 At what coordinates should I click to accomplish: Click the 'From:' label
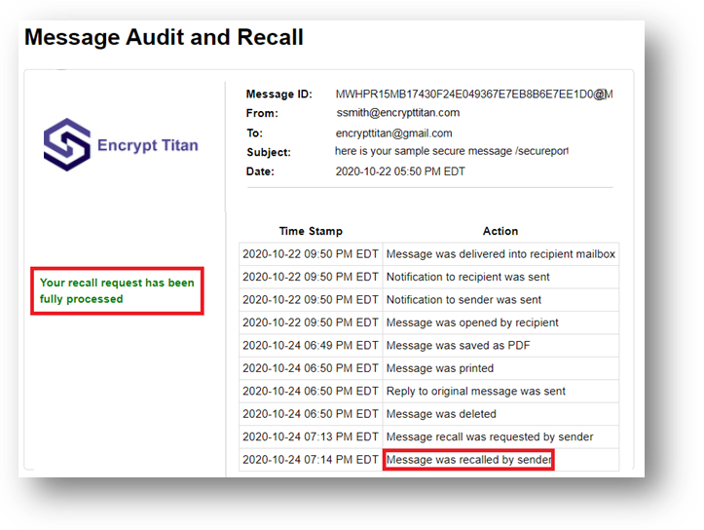tap(262, 114)
